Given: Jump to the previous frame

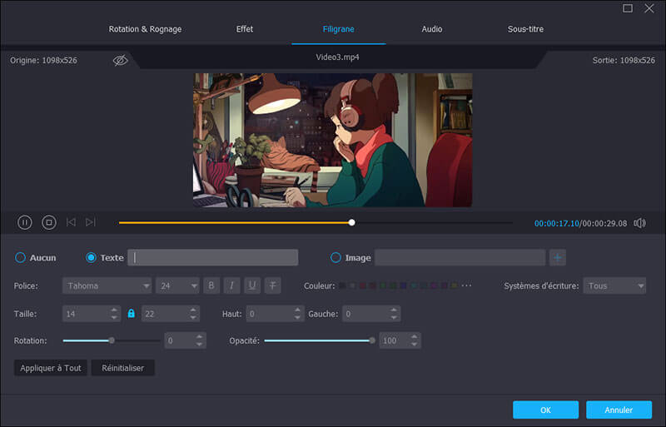Looking at the screenshot, I should (x=71, y=222).
